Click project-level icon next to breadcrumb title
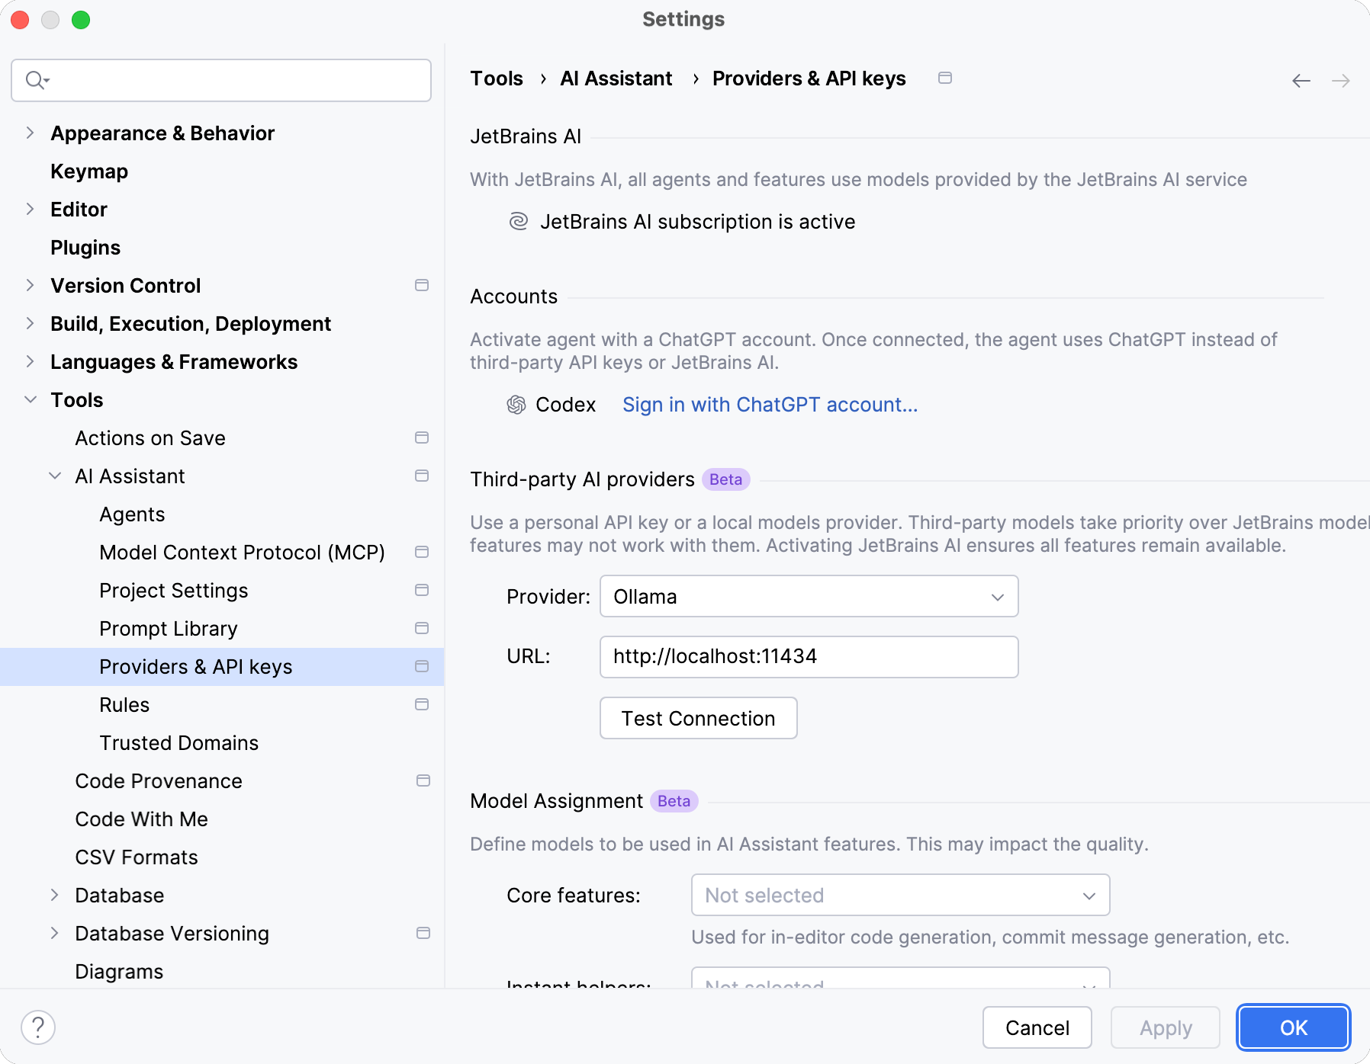This screenshot has height=1064, width=1370. point(945,79)
